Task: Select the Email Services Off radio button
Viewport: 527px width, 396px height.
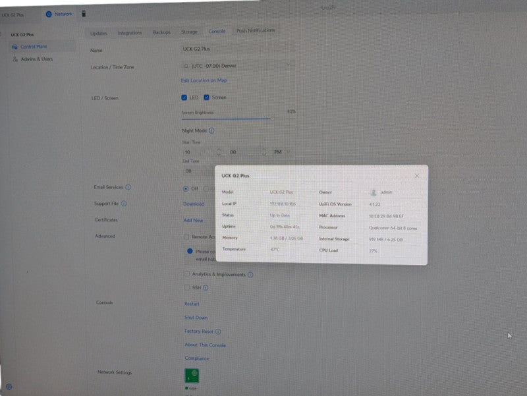Action: pos(186,189)
